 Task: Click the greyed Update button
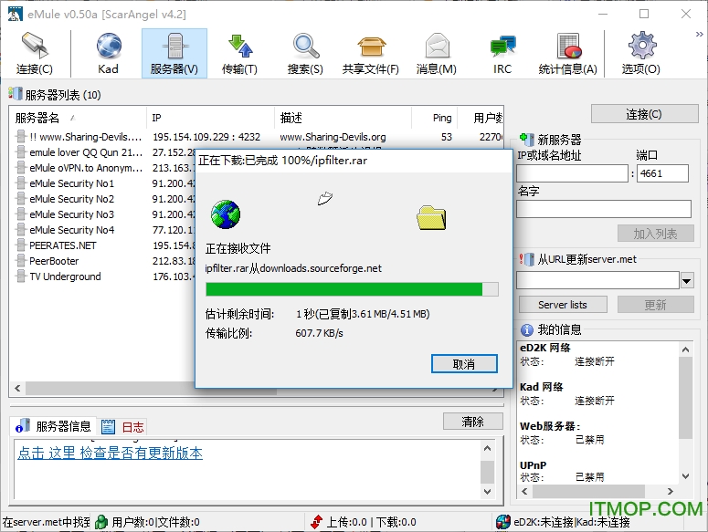click(x=655, y=305)
